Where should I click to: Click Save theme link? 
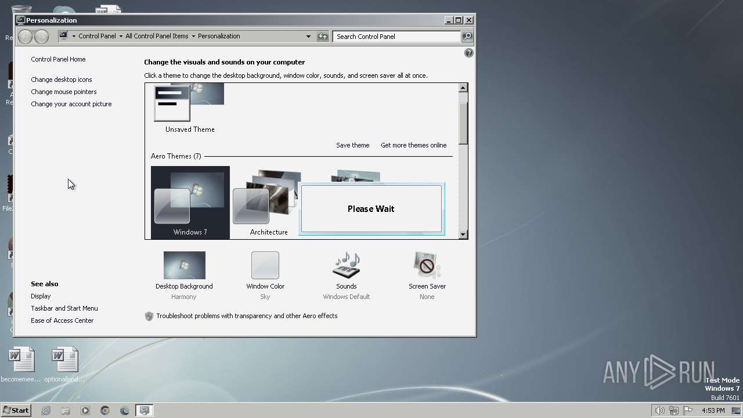(353, 145)
